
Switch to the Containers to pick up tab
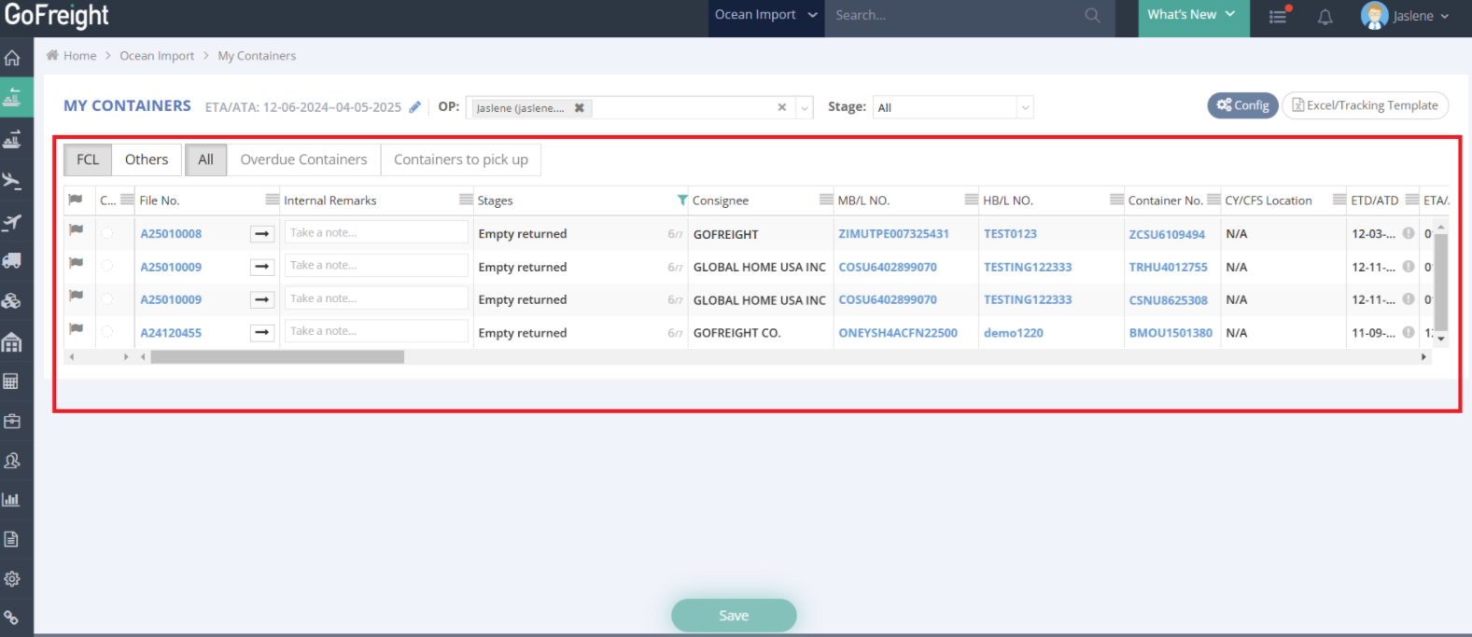tap(460, 159)
